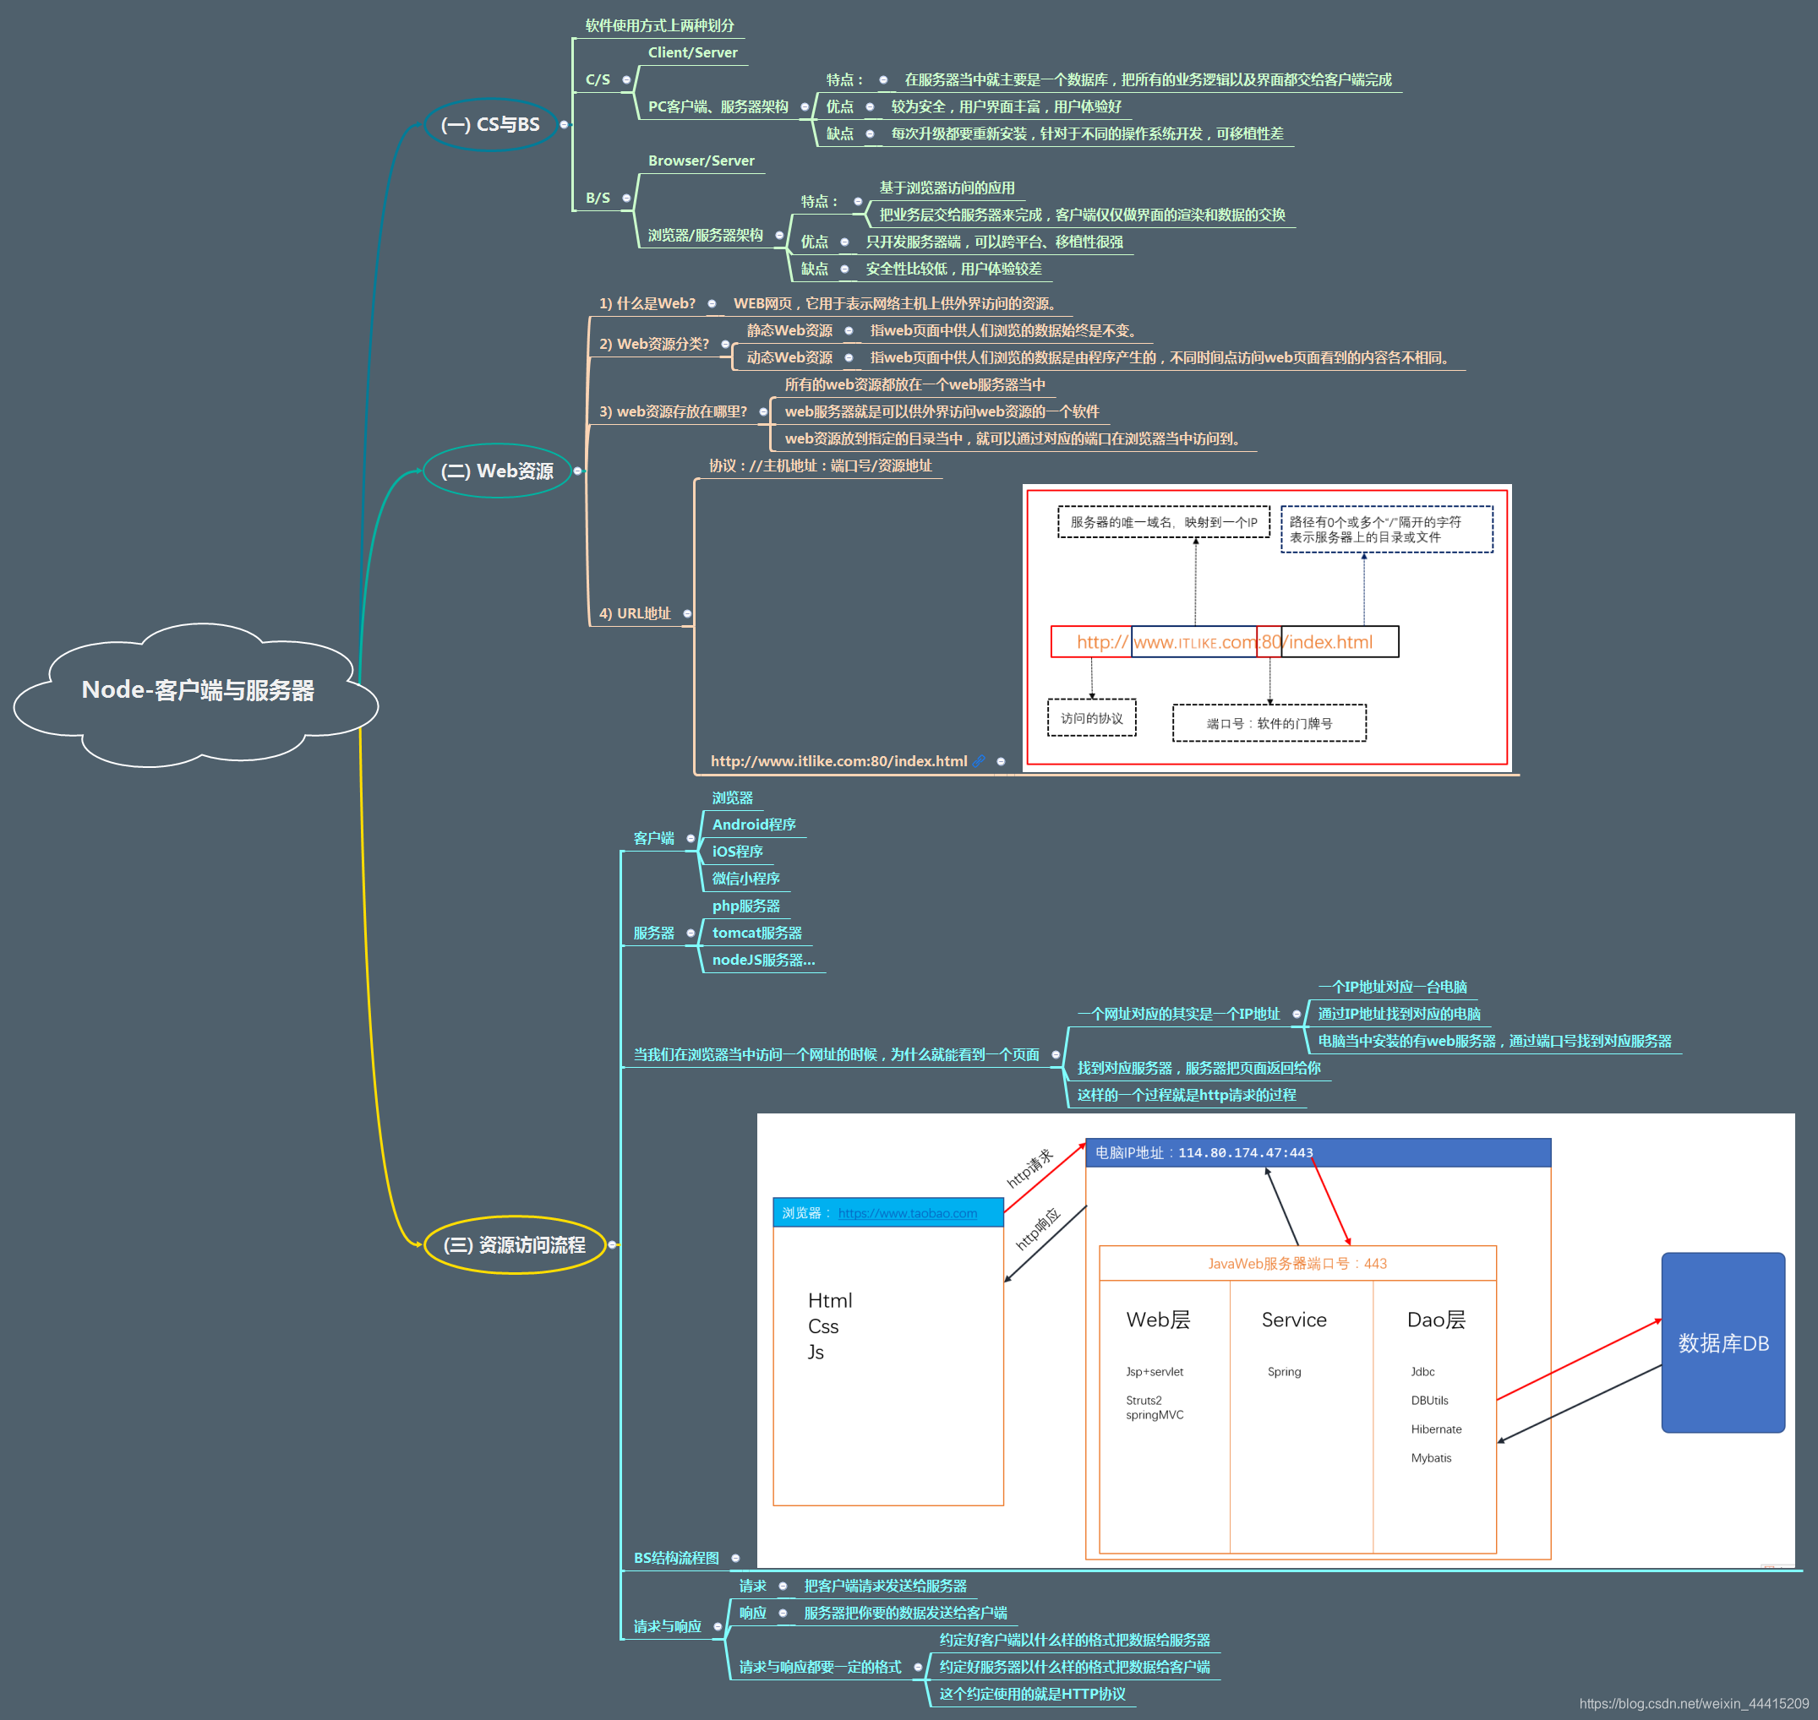The height and width of the screenshot is (1720, 1818).
Task: Select the (一) CS与BS main branch node
Action: [x=491, y=125]
